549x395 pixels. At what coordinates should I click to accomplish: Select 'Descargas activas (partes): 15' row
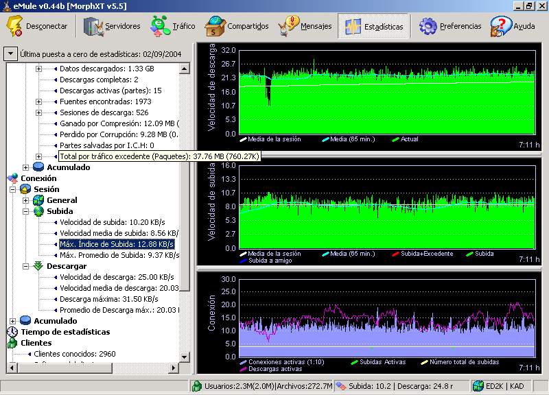point(110,91)
